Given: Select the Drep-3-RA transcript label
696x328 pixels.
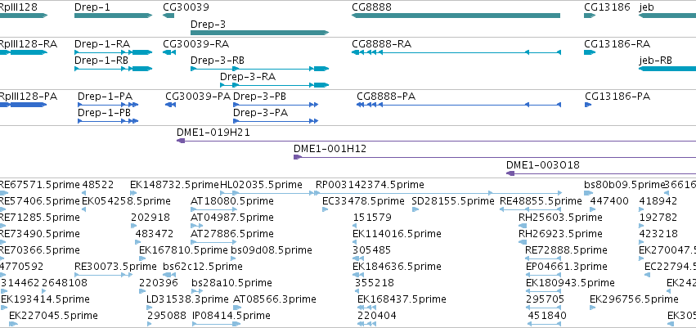Looking at the screenshot, I should click(x=248, y=77).
